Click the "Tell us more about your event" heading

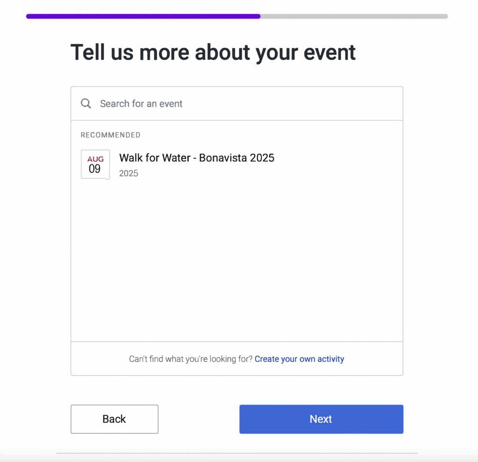213,52
